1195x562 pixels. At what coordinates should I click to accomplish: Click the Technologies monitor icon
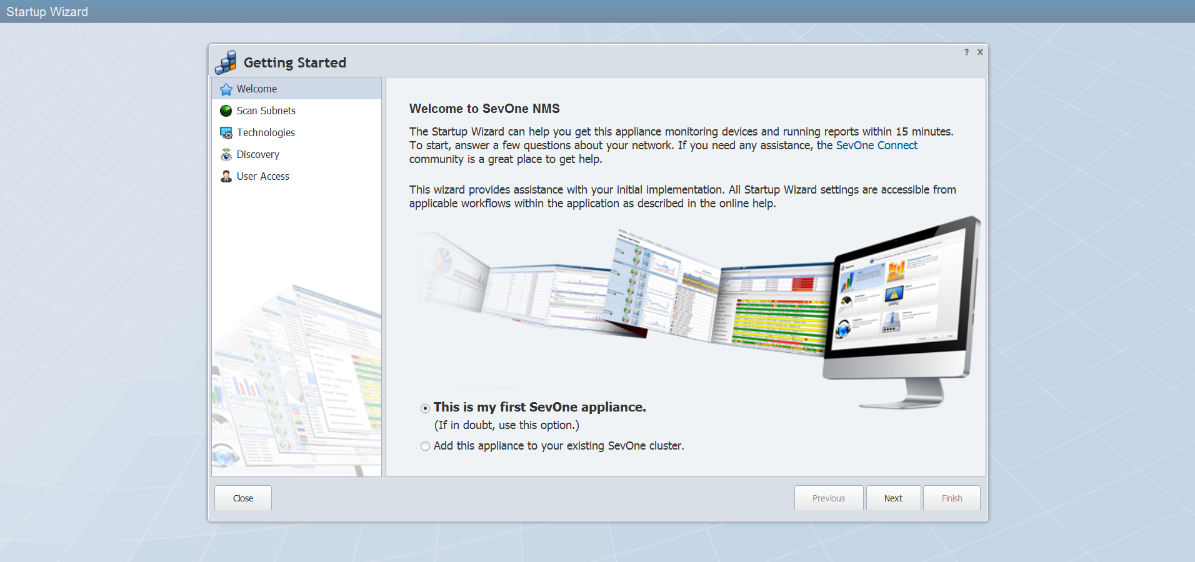click(226, 132)
